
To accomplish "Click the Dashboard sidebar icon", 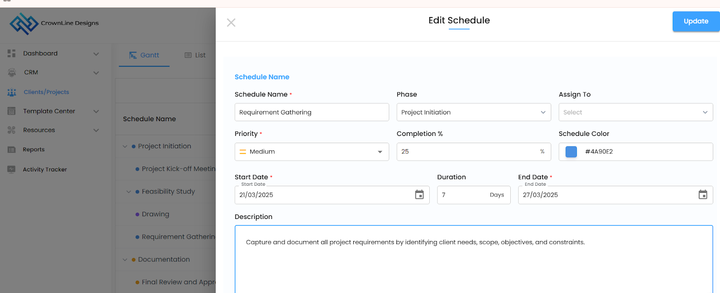I will [x=12, y=53].
